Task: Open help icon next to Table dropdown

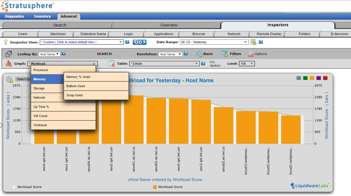Action: (203, 63)
